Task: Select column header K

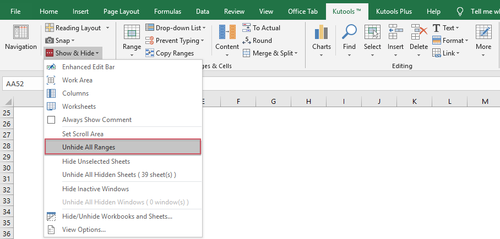Action: pyautogui.click(x=414, y=102)
